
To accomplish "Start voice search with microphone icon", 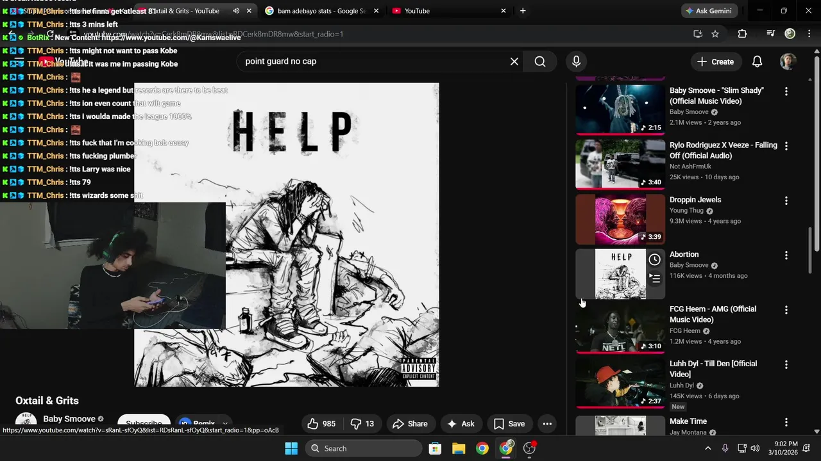I will [576, 61].
